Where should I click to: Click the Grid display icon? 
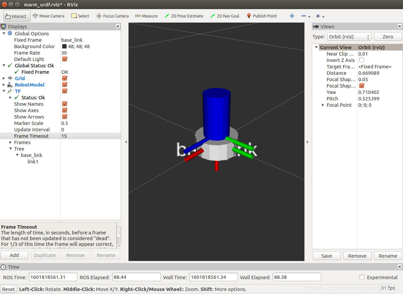coord(10,78)
